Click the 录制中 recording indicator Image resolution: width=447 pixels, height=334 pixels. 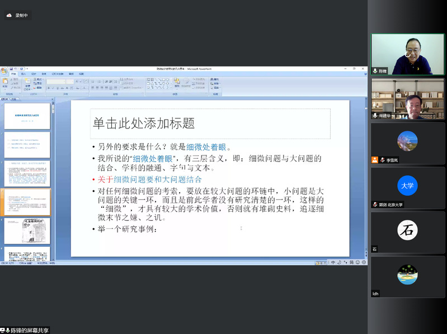pos(18,16)
